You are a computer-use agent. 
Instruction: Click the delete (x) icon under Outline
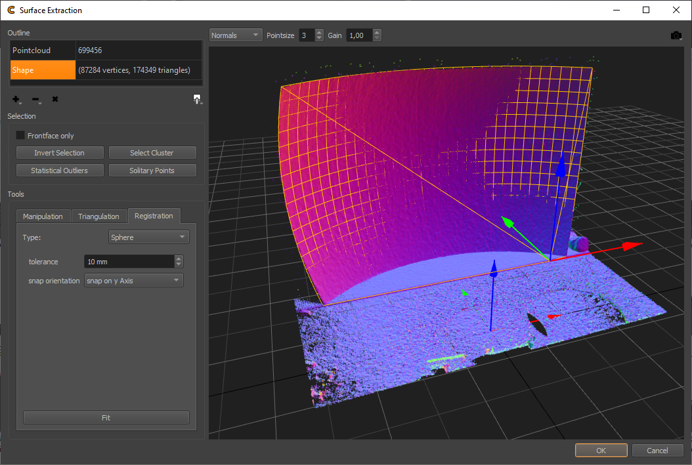point(55,99)
